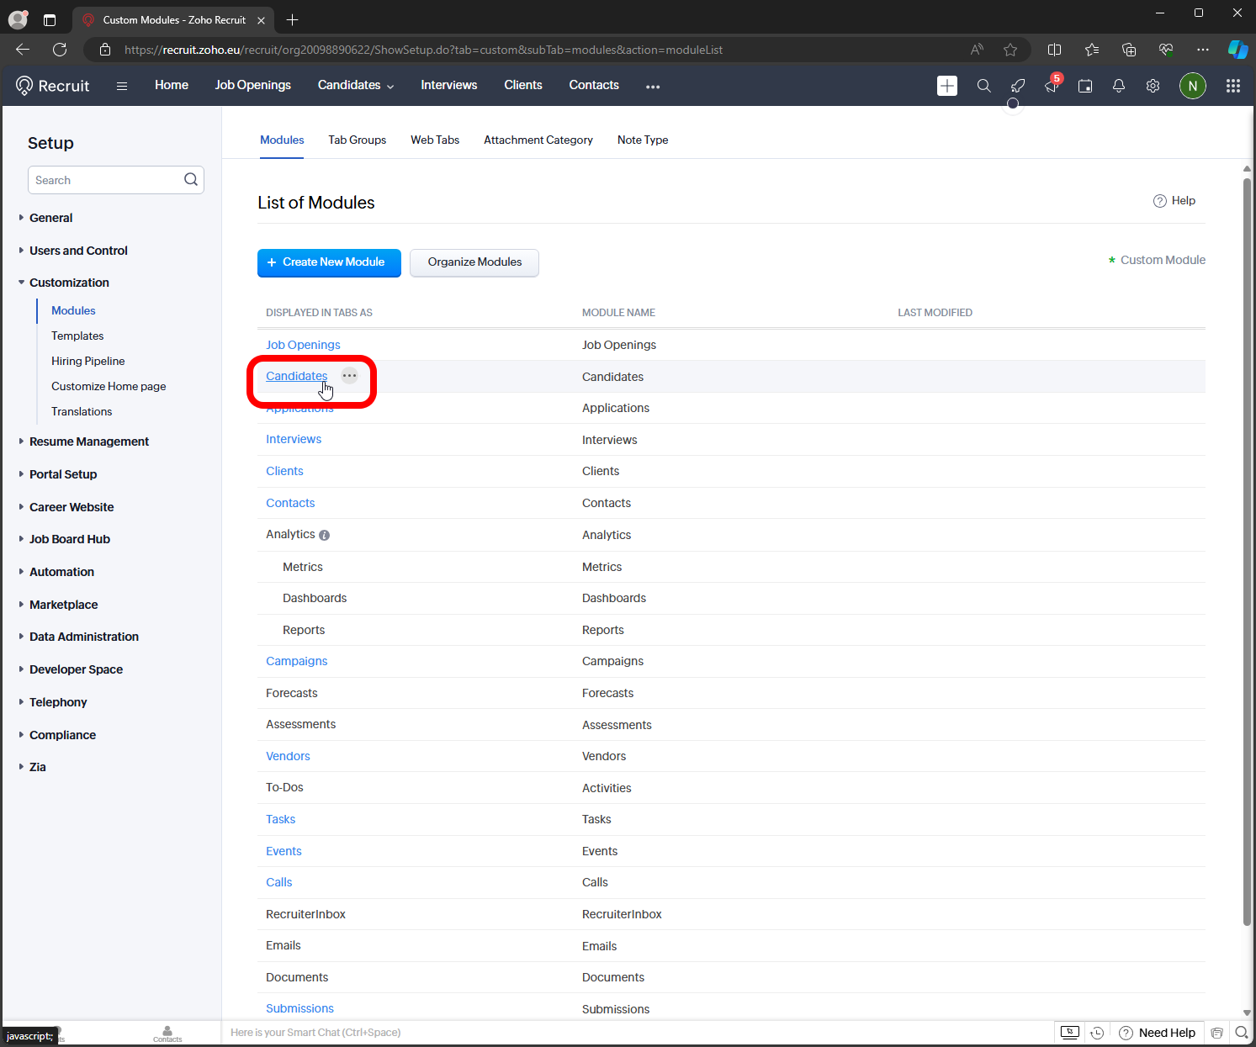Select Translations under Customization

pyautogui.click(x=82, y=411)
